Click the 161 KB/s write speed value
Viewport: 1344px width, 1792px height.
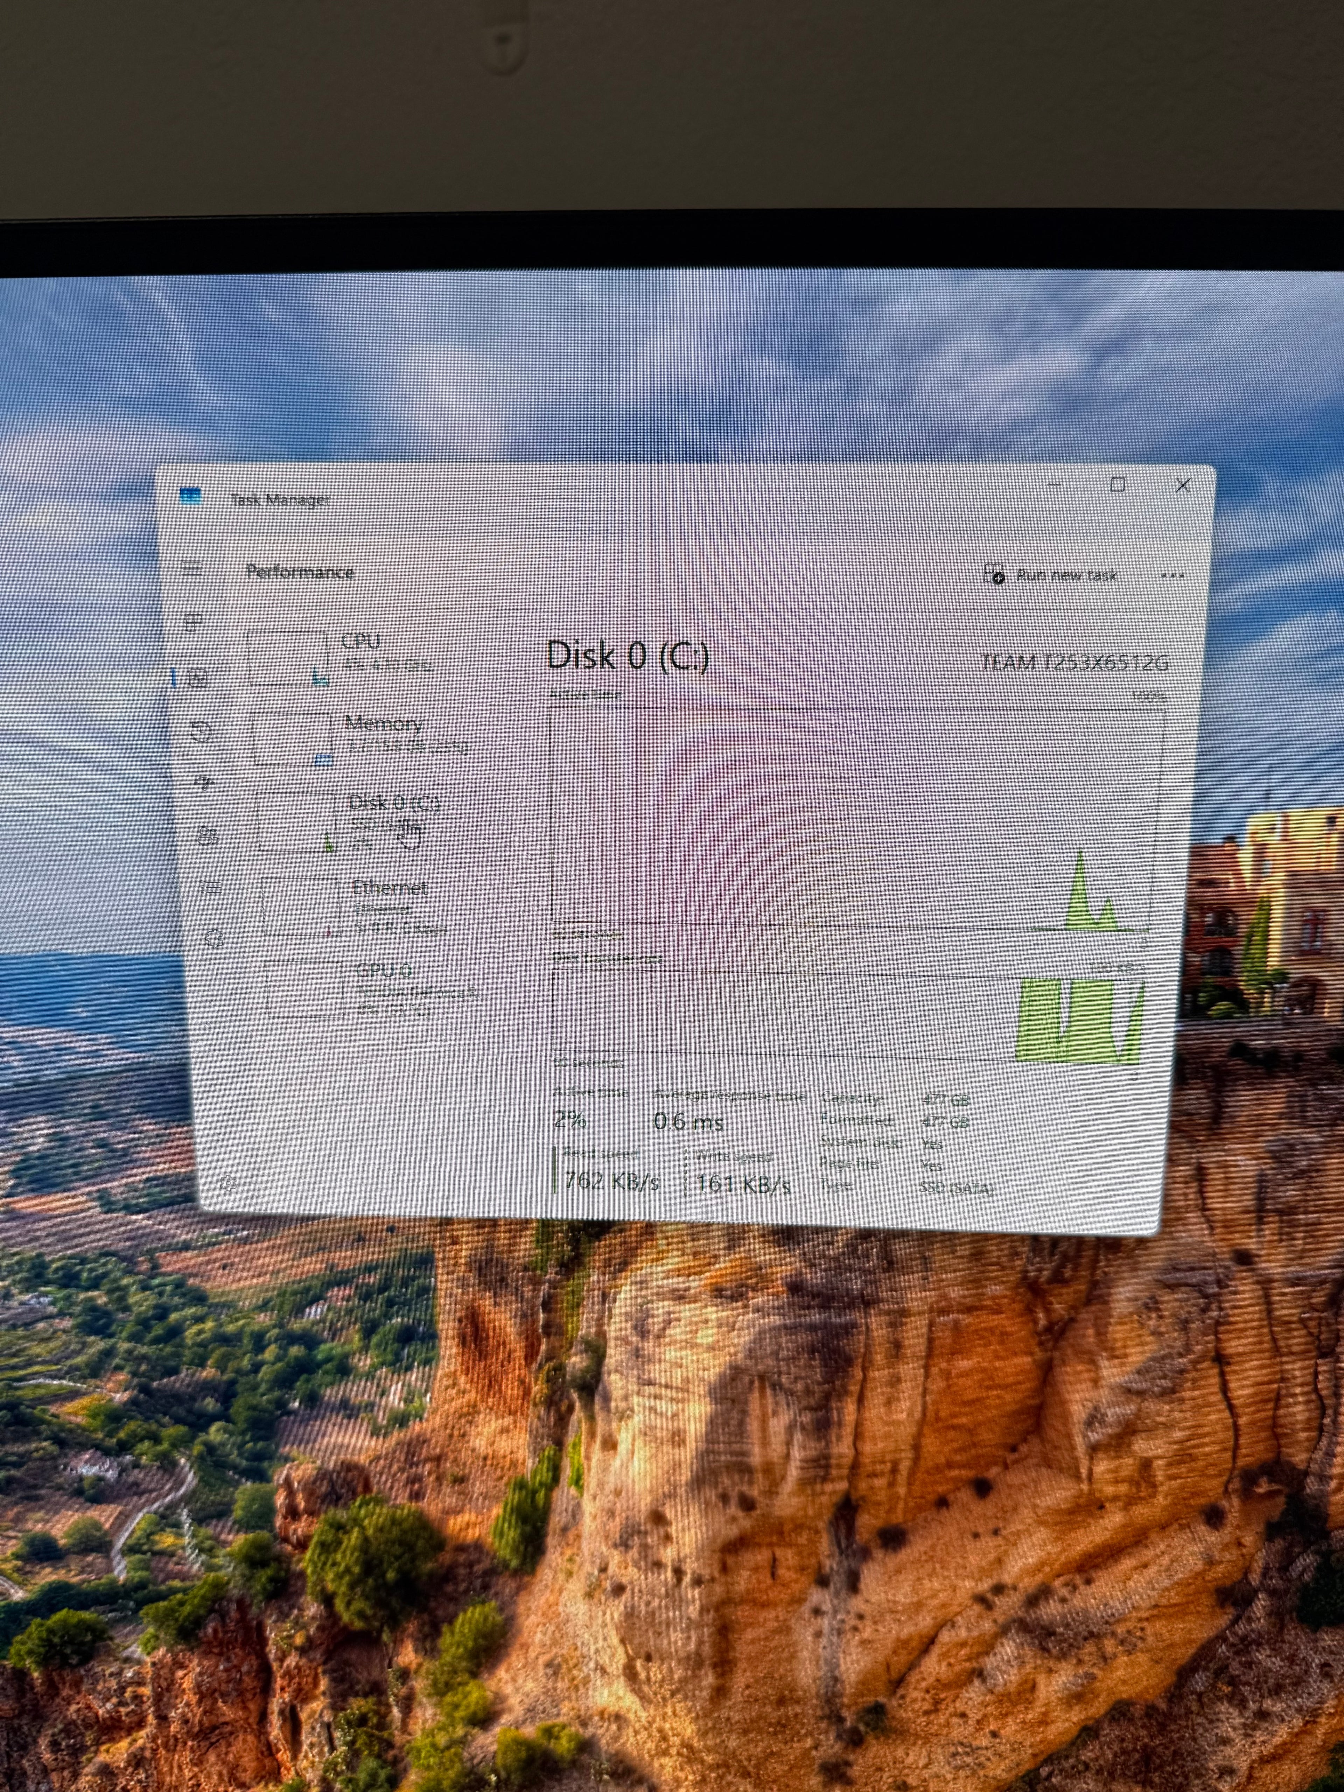coord(743,1184)
